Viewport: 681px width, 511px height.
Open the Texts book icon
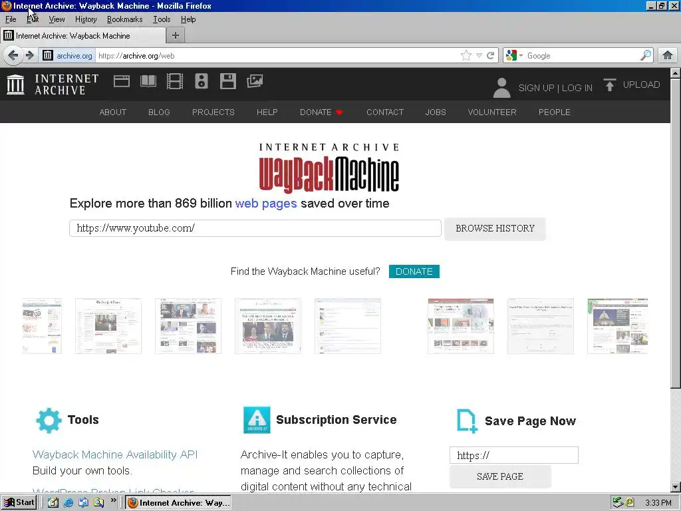click(x=148, y=81)
